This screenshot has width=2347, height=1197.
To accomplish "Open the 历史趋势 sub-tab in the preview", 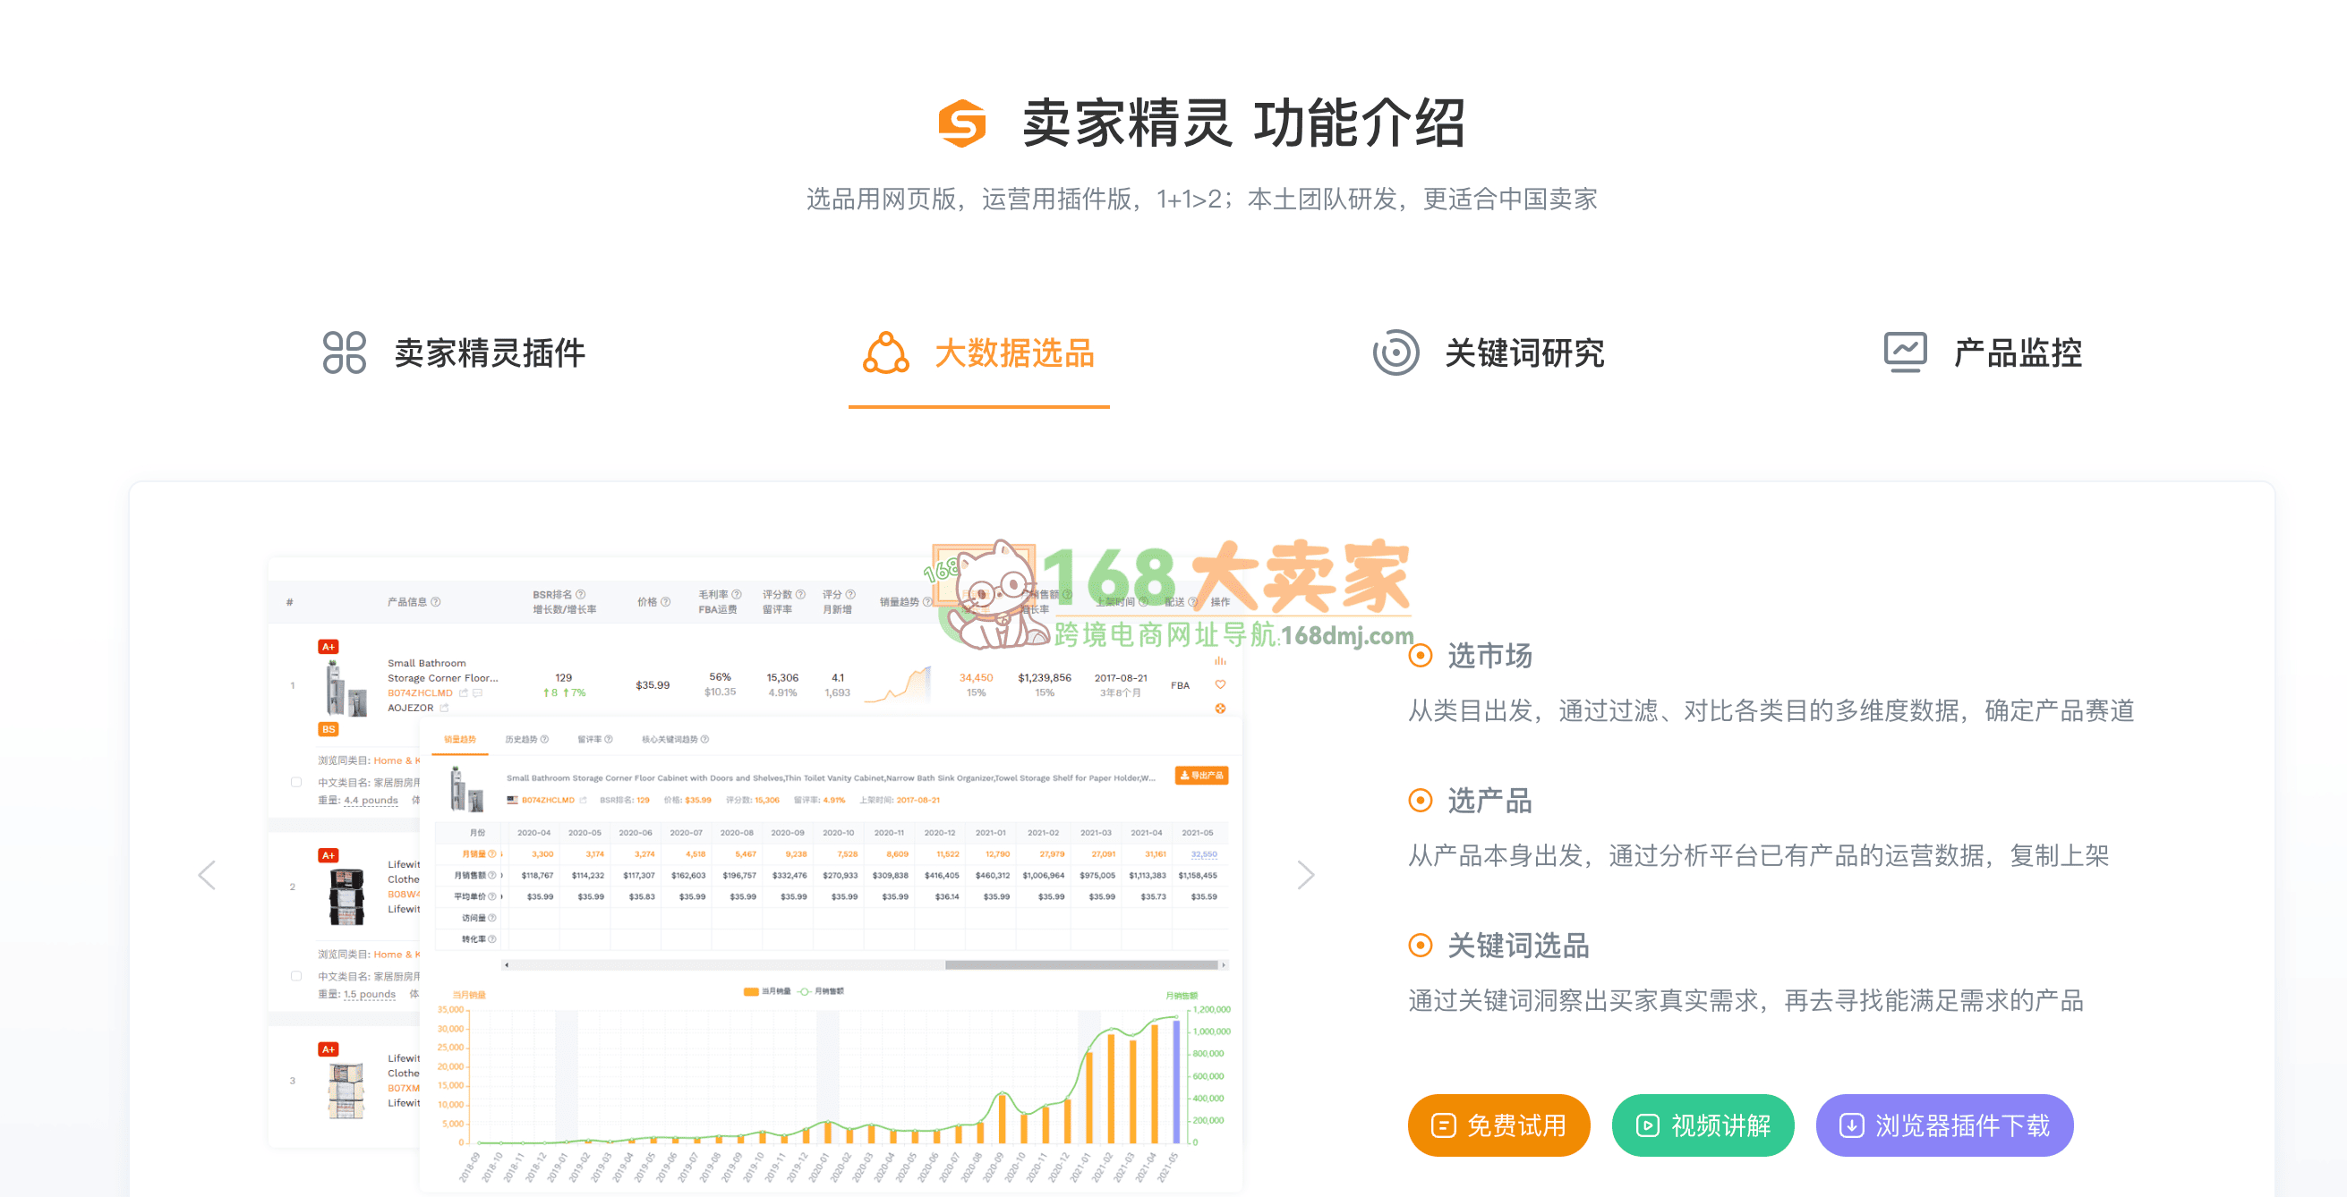I will click(x=526, y=739).
